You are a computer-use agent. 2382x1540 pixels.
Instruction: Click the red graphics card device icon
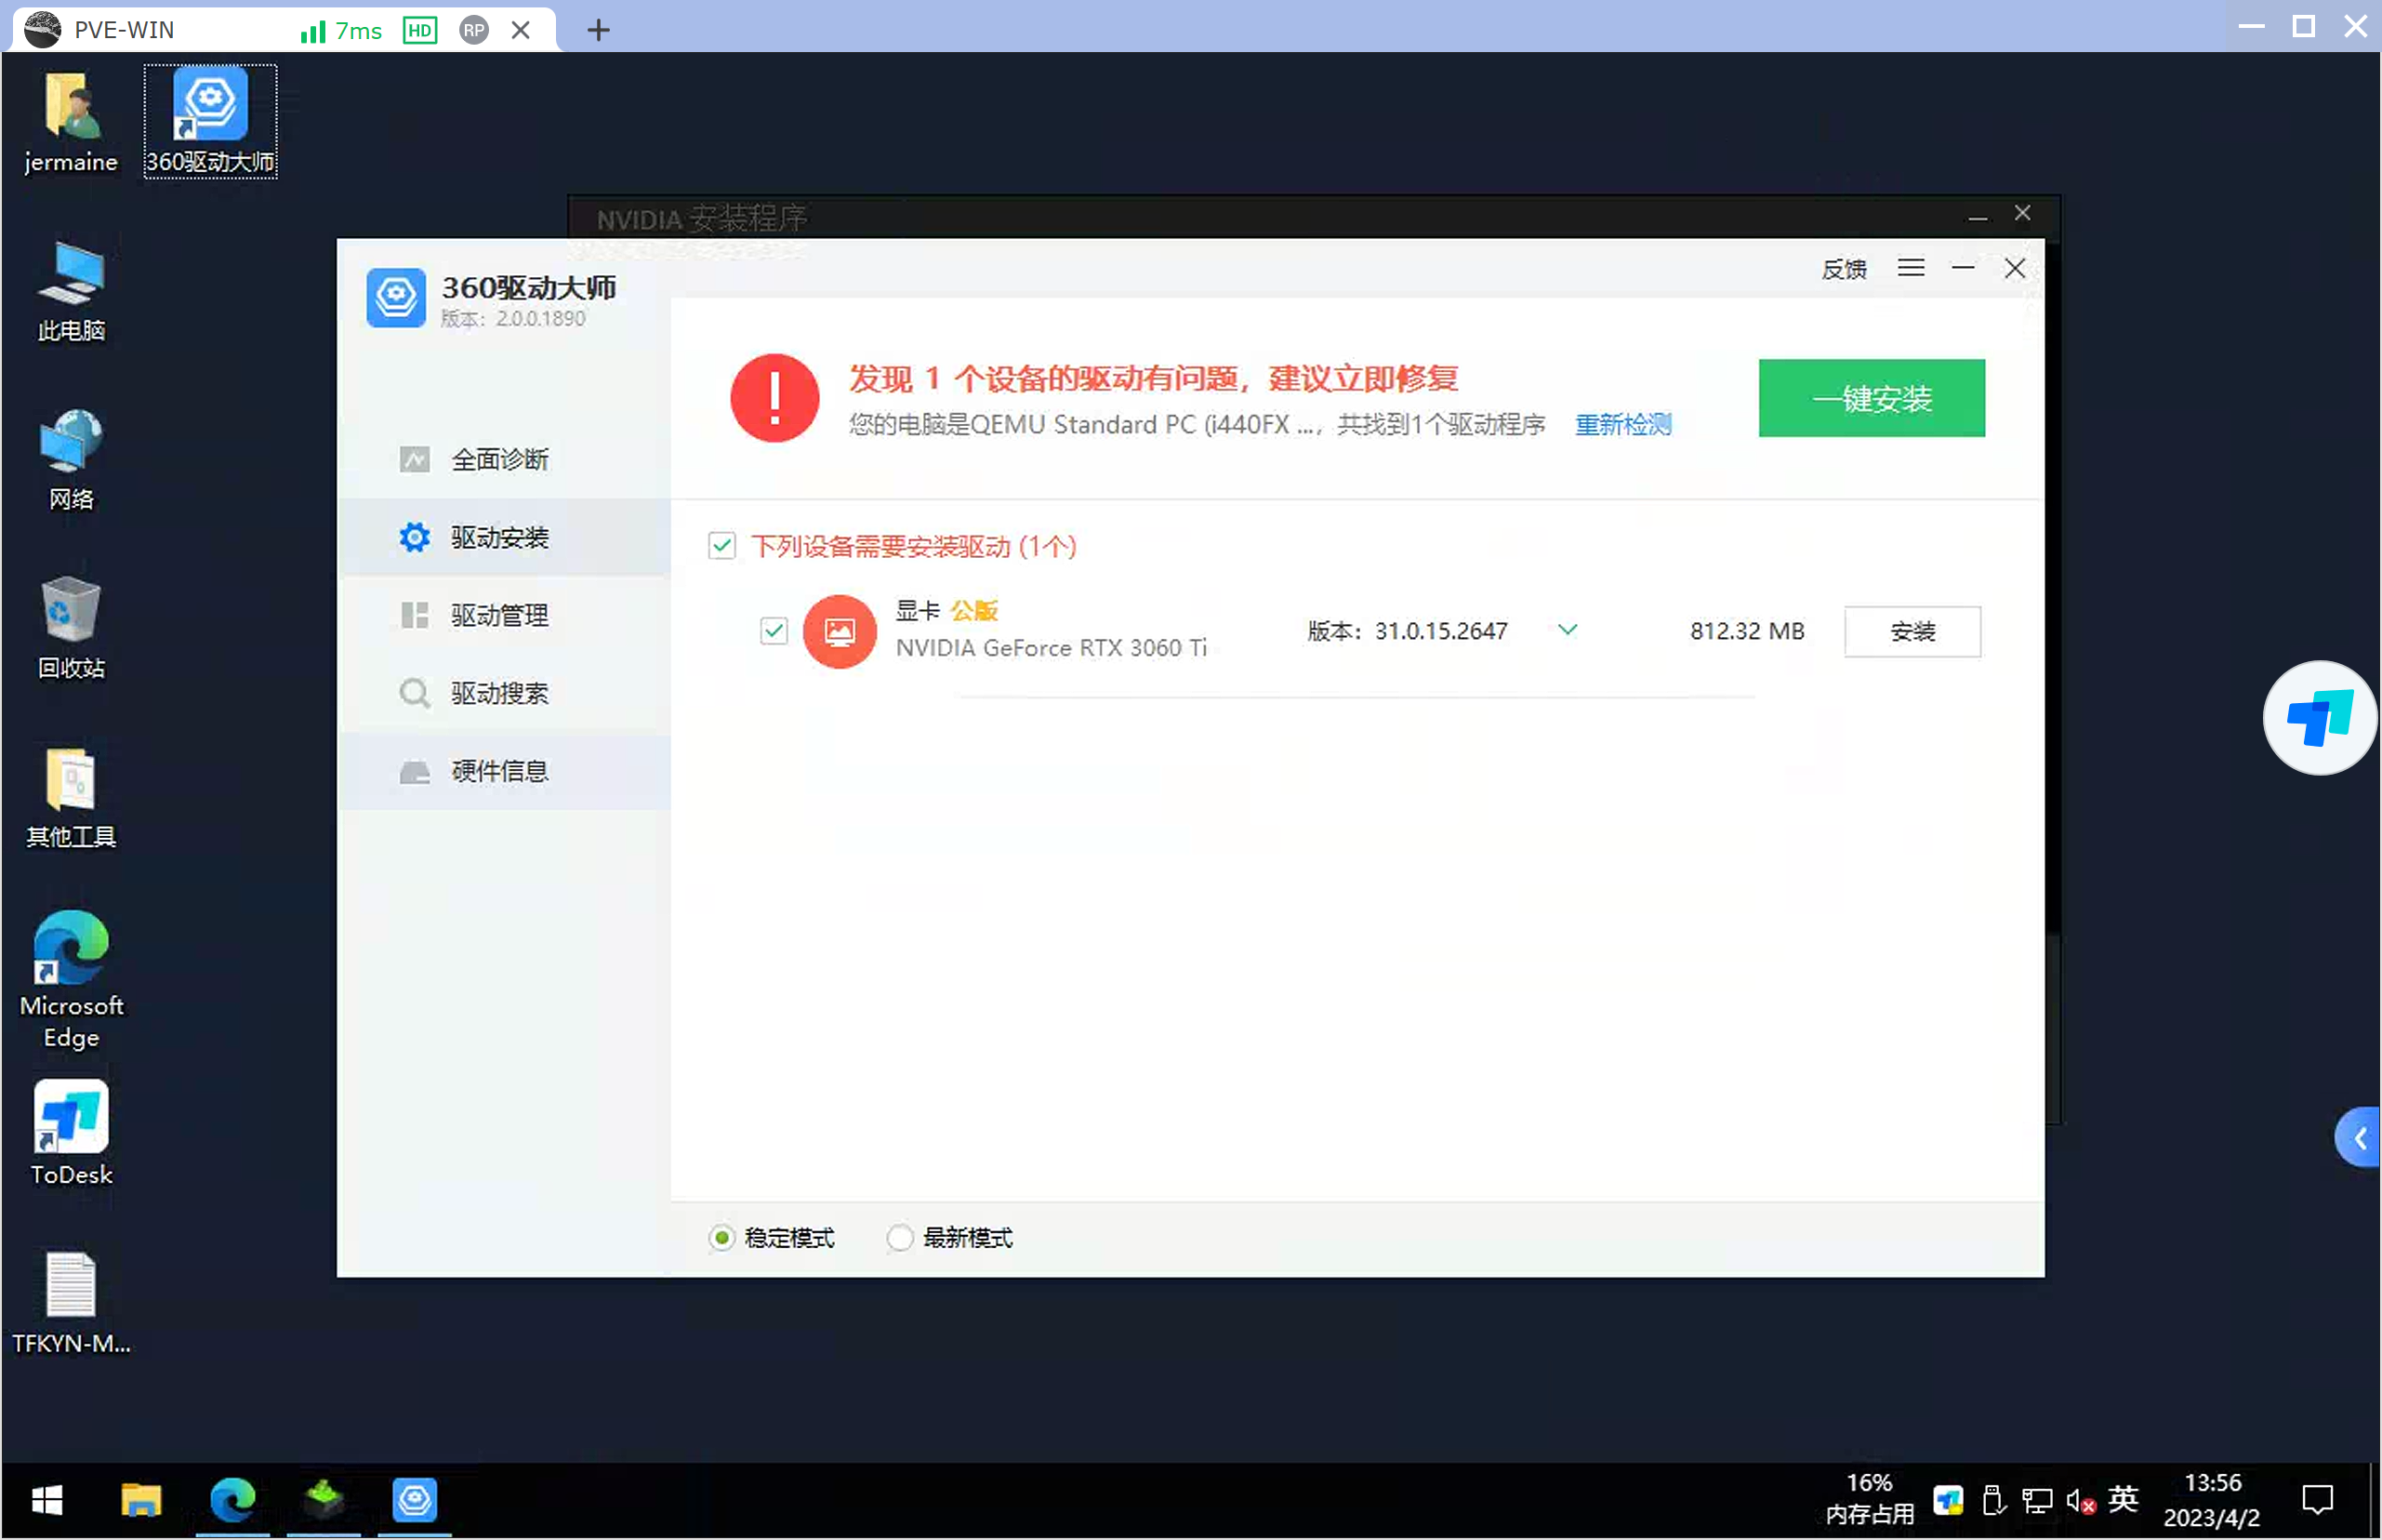pyautogui.click(x=840, y=631)
